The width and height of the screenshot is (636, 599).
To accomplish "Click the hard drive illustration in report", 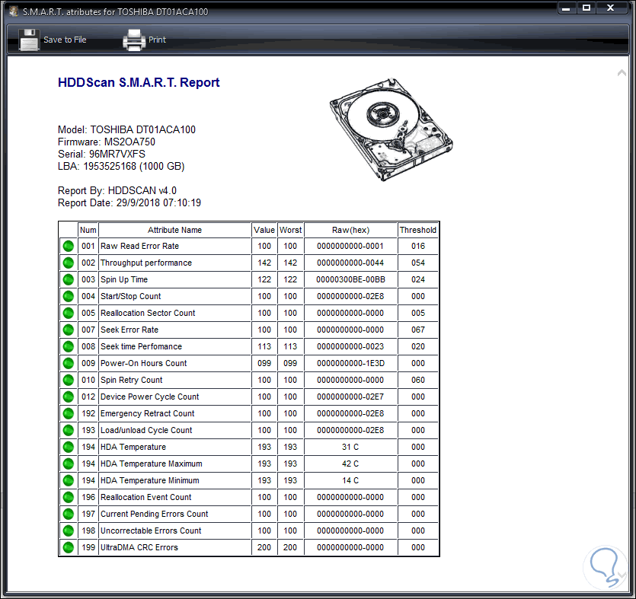I will coord(391,129).
